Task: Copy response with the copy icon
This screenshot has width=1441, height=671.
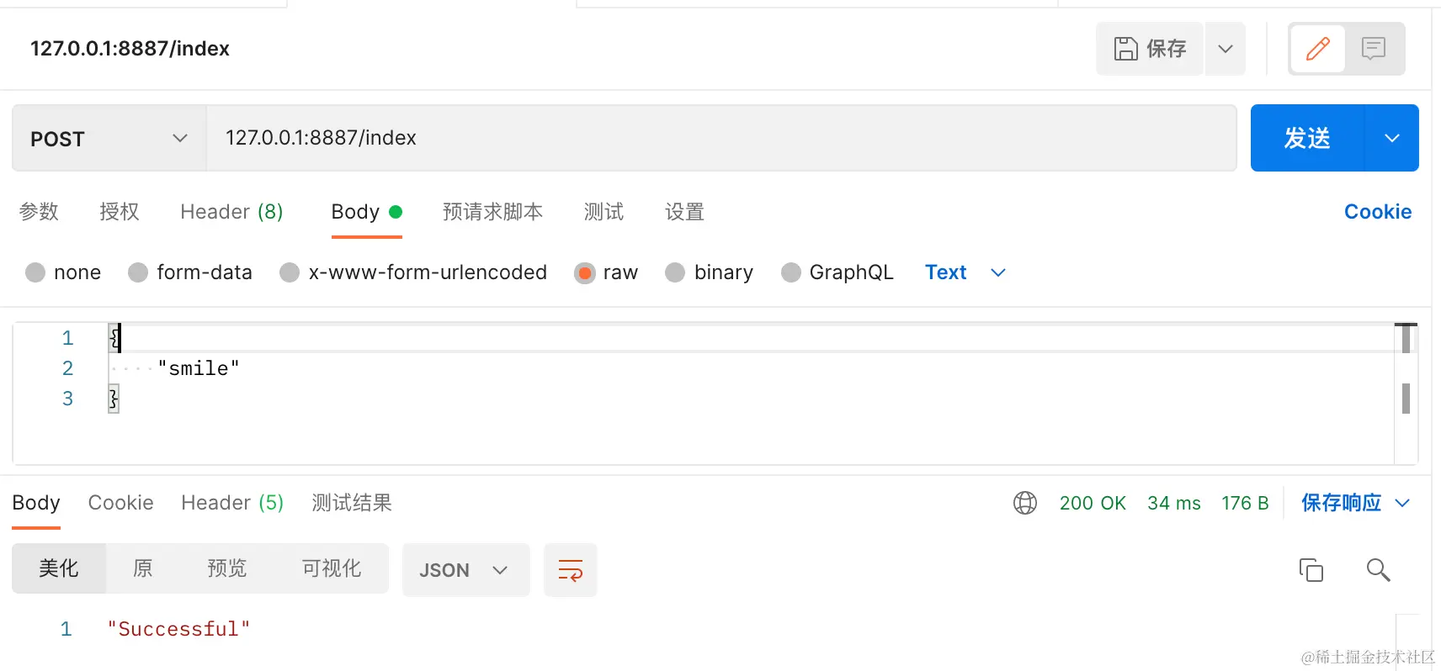Action: coord(1311,570)
